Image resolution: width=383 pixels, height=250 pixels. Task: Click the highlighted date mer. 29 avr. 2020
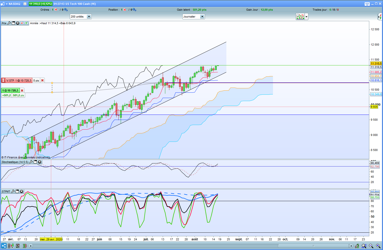click(x=51, y=239)
